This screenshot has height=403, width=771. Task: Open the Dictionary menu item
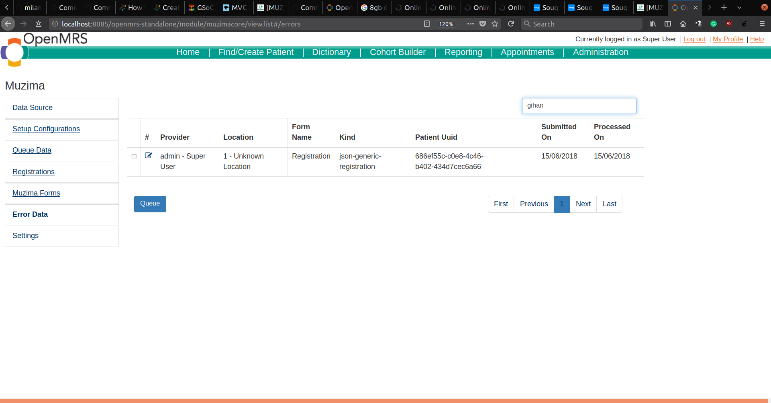[x=331, y=52]
